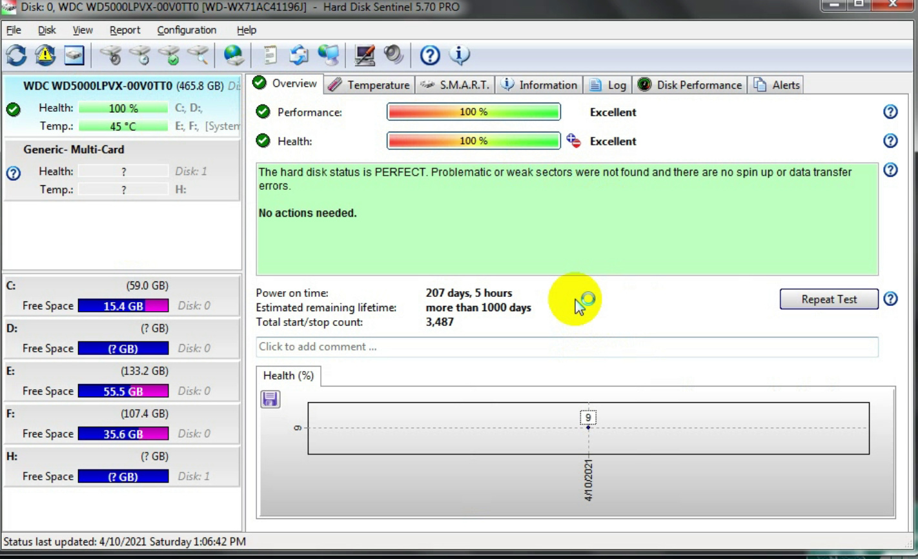Click D: free space (? GB) bar
Viewport: 918px width, 559px height.
tap(123, 349)
